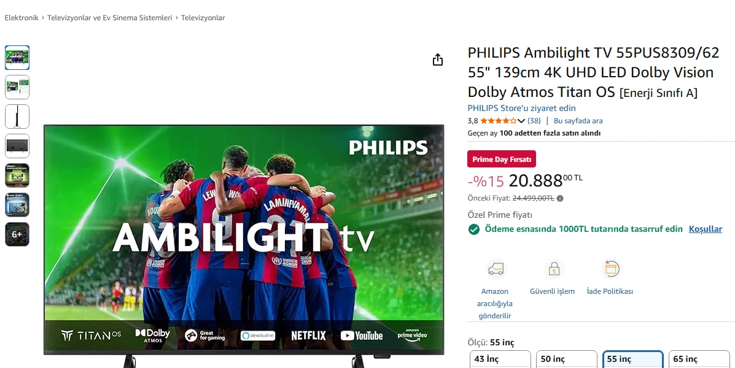Click the Bu sayfada ara link
Viewport: 735px width, 368px height.
[x=578, y=121]
